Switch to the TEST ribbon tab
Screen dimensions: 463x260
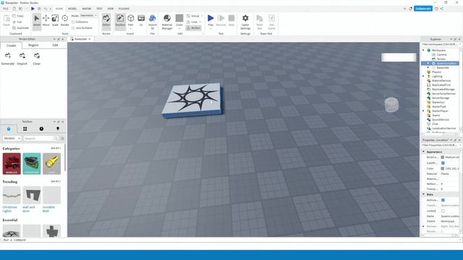click(x=100, y=9)
